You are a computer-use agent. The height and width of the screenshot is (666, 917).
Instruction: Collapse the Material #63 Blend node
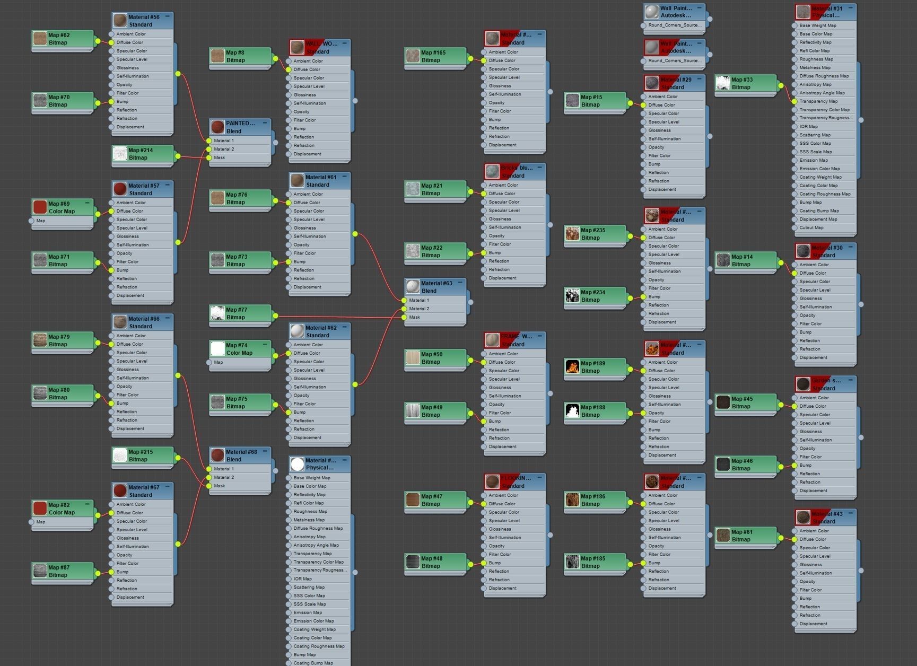[x=460, y=283]
